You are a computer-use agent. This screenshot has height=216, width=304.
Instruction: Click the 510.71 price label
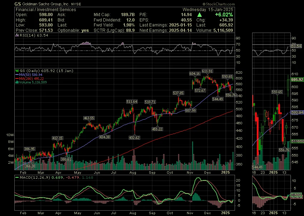(150, 102)
